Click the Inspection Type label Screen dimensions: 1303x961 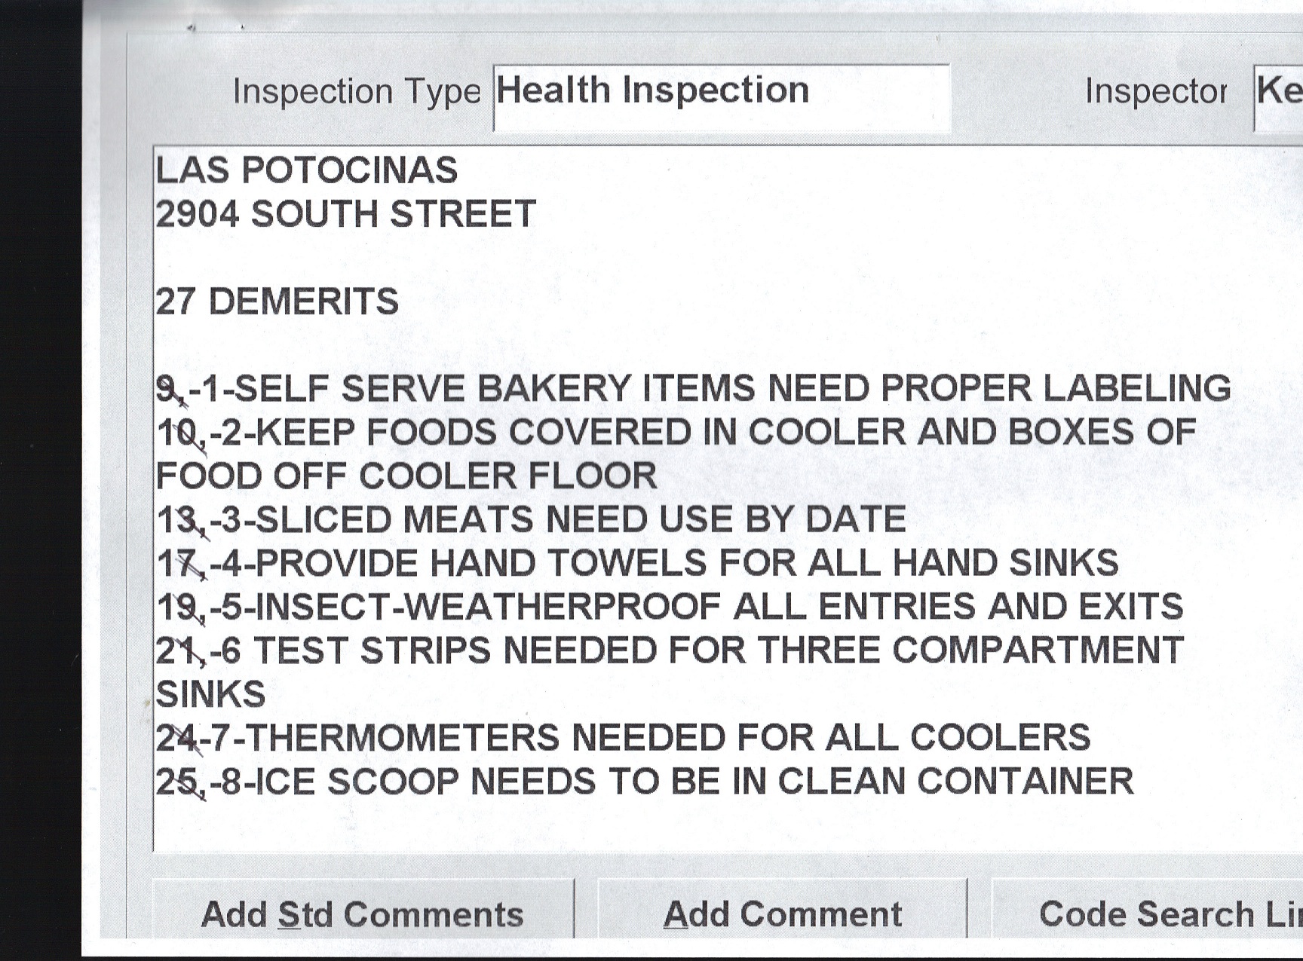coord(356,92)
